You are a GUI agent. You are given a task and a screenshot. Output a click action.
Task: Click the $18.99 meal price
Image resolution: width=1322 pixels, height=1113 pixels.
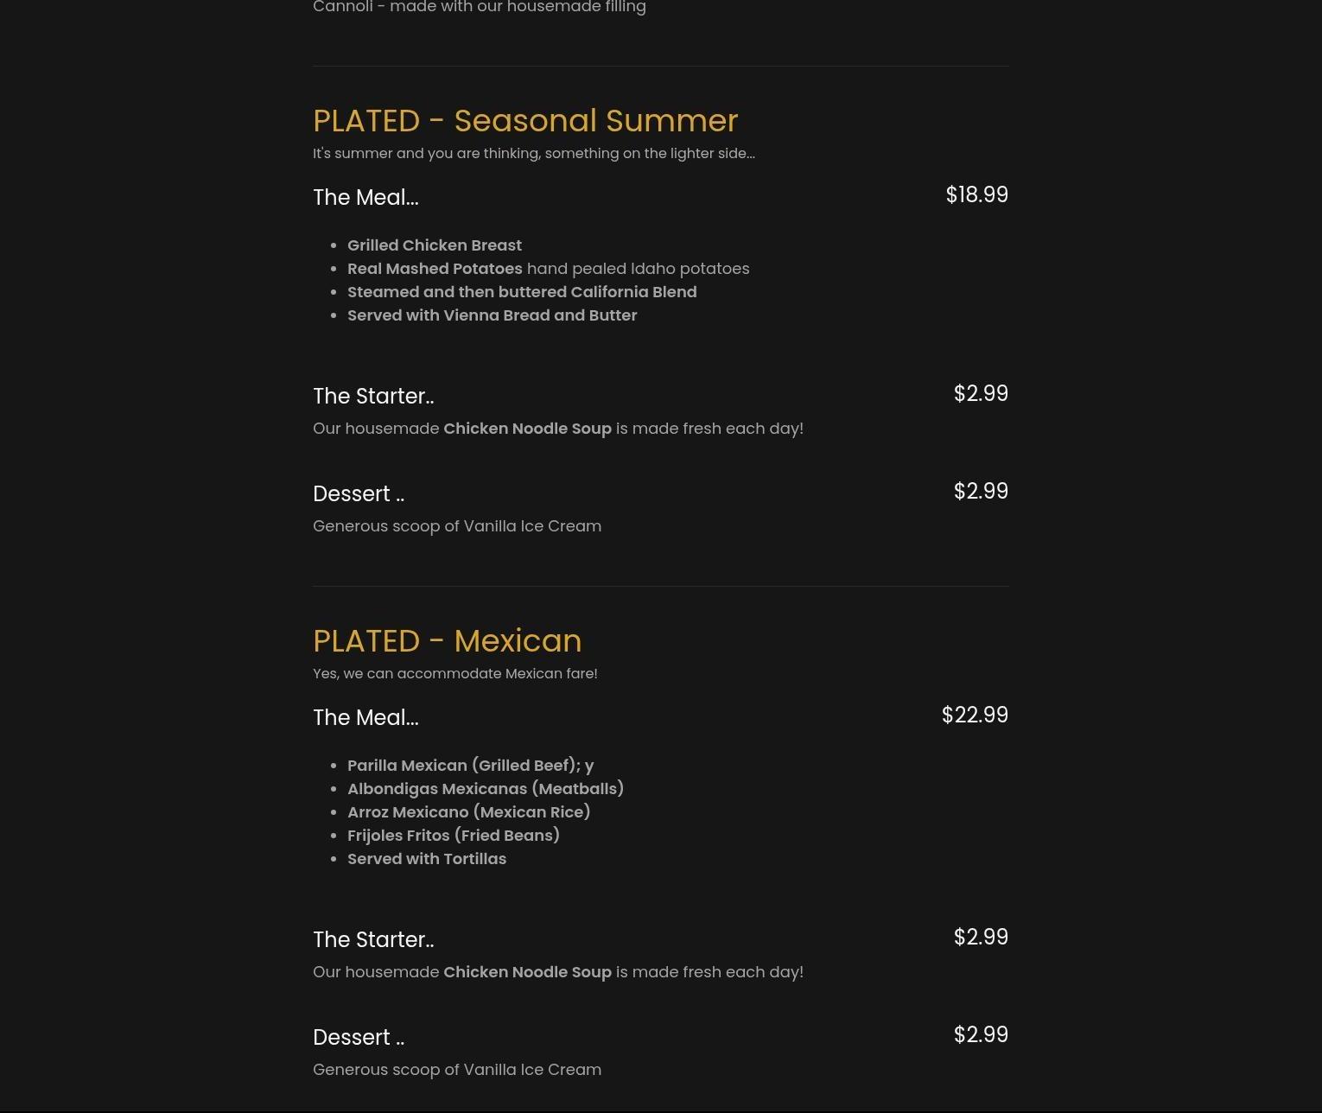(x=976, y=195)
